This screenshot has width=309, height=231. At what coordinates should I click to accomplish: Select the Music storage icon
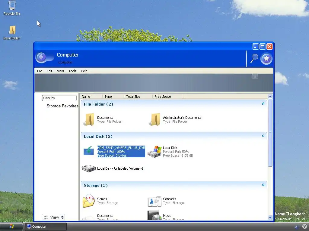tap(154, 215)
